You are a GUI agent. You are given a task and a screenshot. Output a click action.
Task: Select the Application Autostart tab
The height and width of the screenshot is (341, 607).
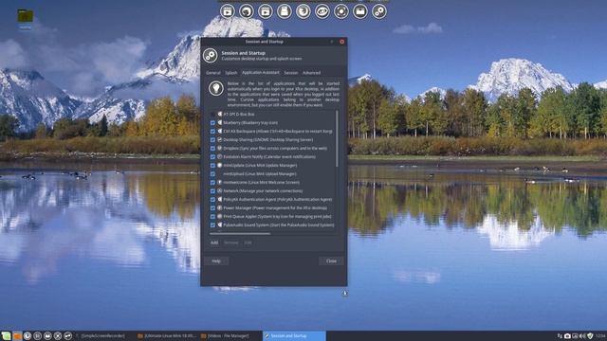[x=261, y=73]
